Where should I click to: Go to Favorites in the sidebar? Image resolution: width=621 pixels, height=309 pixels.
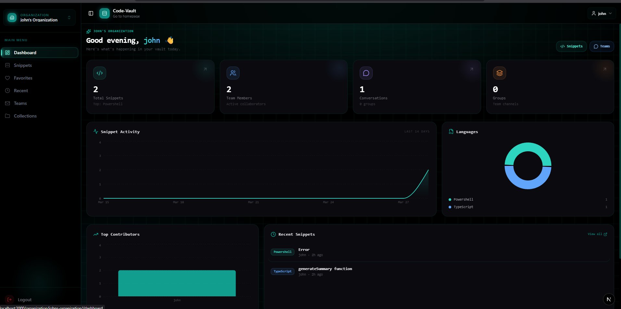(x=40, y=78)
